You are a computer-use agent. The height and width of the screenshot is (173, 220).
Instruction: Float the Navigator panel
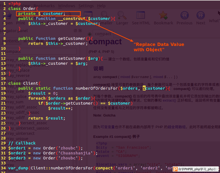coord(75,31)
